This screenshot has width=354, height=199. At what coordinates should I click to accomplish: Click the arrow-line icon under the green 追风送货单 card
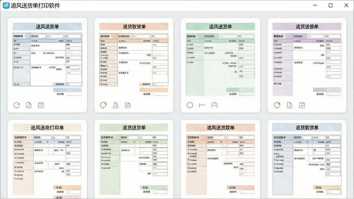(x=202, y=105)
